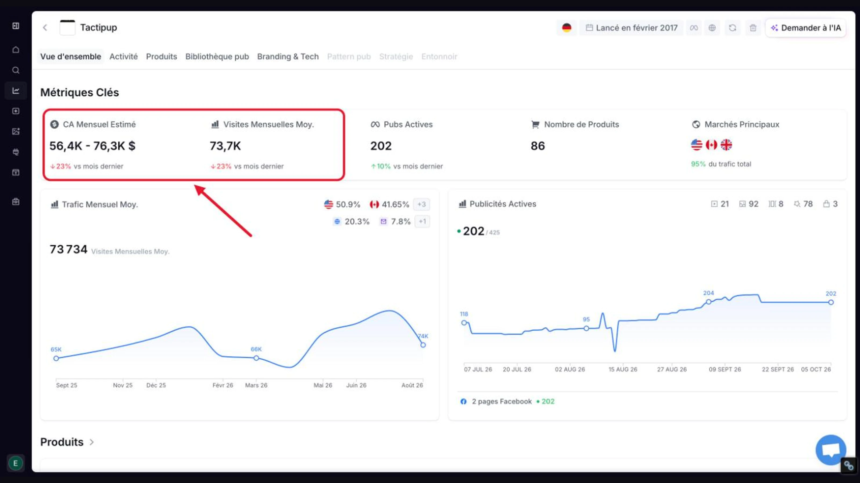Open the user avatar E
Viewport: 860px width, 483px height.
[x=15, y=463]
